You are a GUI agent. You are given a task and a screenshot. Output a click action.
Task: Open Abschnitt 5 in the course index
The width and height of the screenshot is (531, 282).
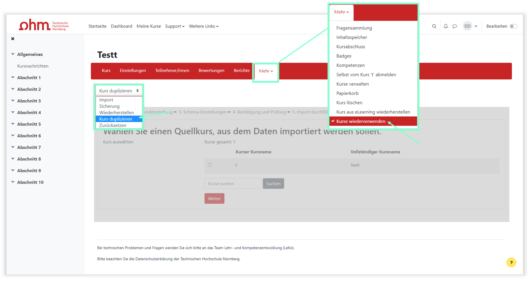29,124
